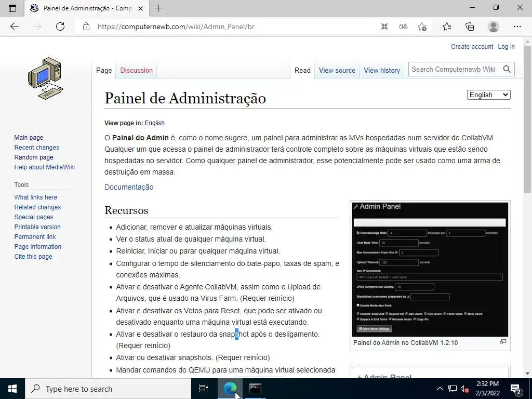The width and height of the screenshot is (532, 399).
Task: Open the network status tray icon
Action: [x=453, y=389]
